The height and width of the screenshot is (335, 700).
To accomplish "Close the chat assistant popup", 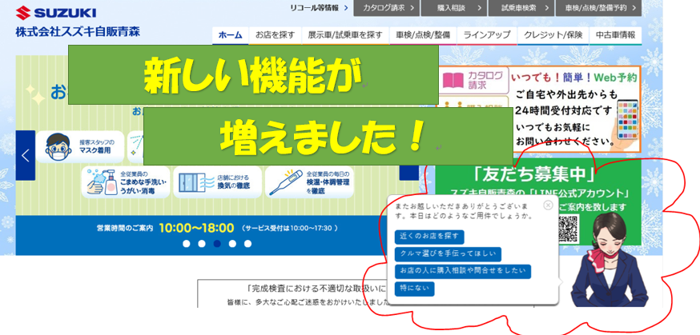I will tap(548, 205).
